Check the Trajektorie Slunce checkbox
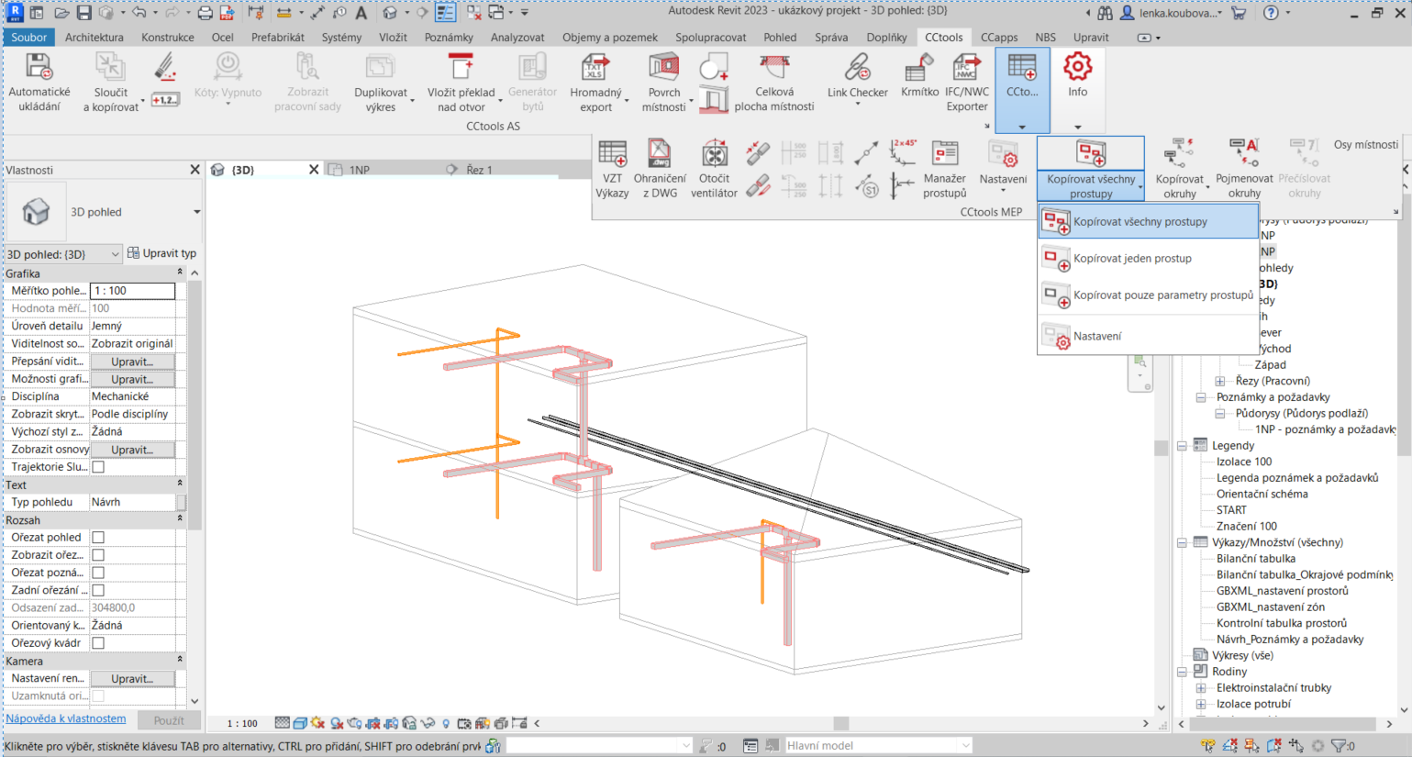This screenshot has width=1412, height=757. point(98,467)
